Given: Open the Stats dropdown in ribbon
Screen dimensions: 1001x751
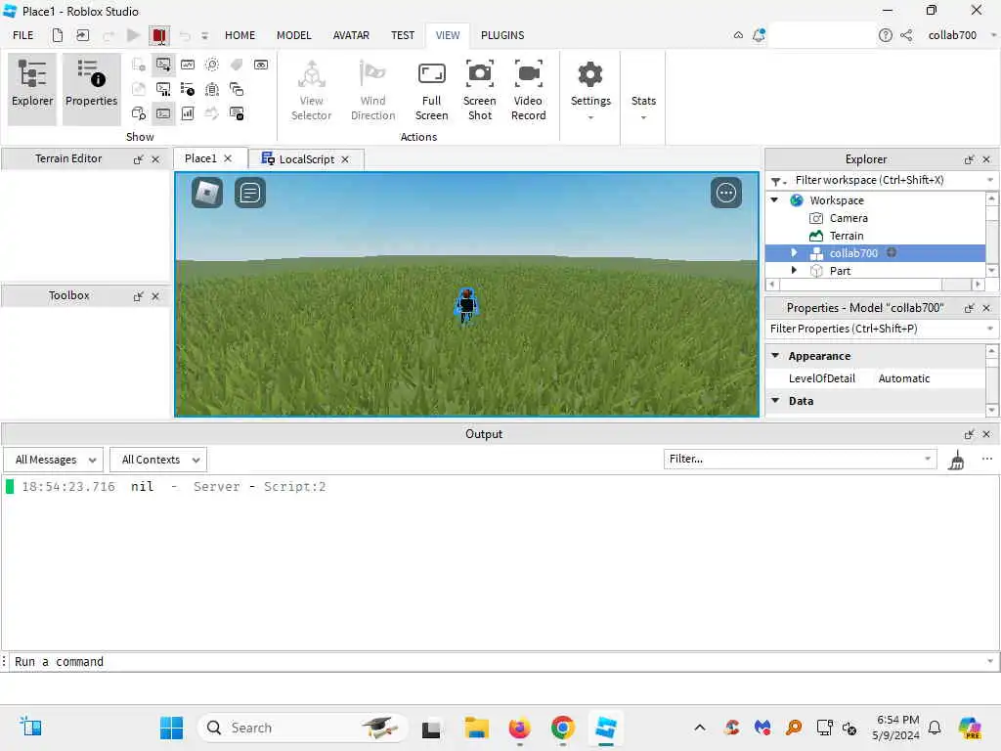Looking at the screenshot, I should coord(643,106).
